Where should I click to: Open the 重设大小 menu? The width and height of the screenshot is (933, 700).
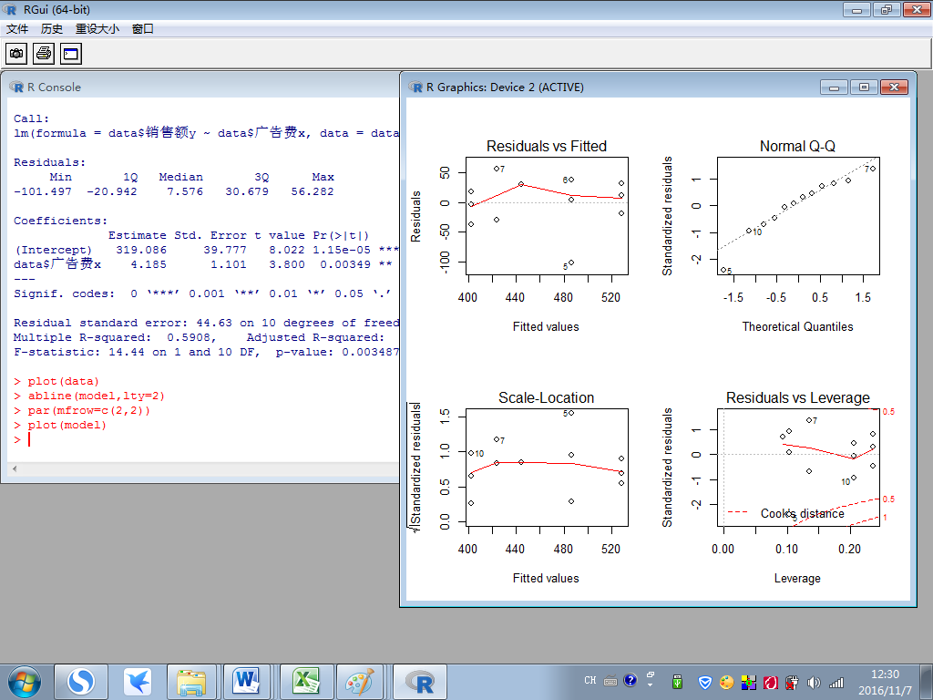coord(97,28)
